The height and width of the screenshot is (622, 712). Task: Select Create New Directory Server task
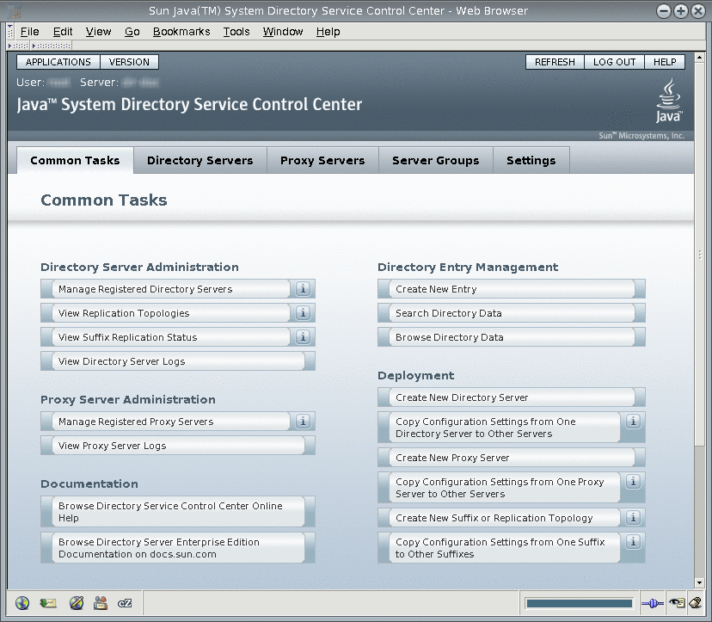512,397
